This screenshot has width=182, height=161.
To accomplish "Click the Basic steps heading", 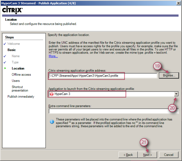I will (12, 50).
